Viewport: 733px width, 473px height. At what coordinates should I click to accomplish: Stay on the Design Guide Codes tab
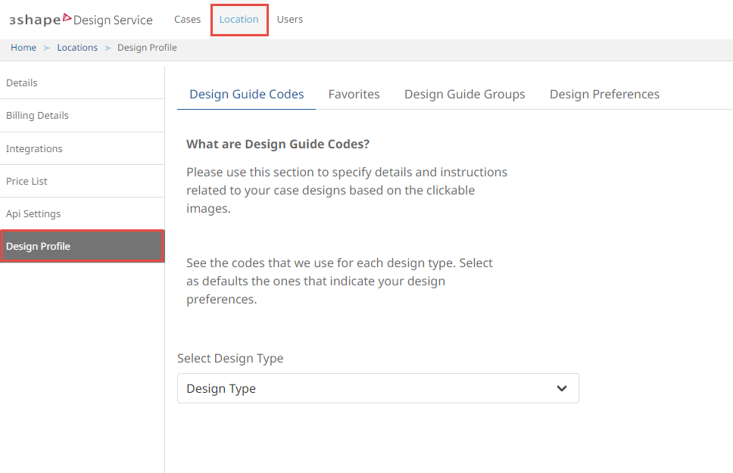pos(245,94)
